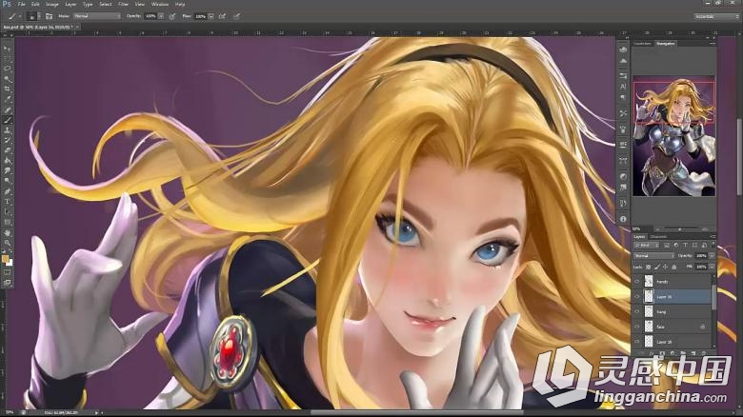Select the Pen tool

coord(7,191)
